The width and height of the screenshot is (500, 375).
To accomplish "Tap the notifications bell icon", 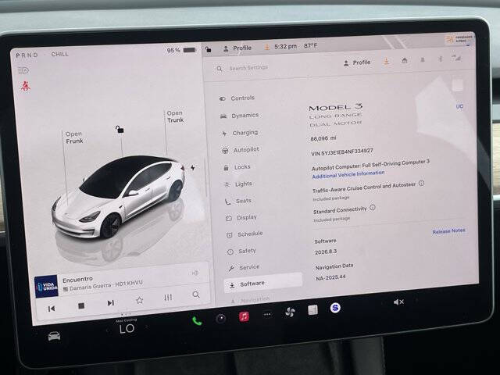I will (x=423, y=59).
